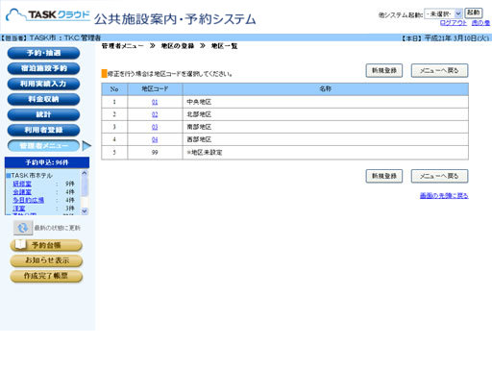Click the 画面の先頭に戻る link
Screen dimensions: 492x369
click(x=444, y=195)
